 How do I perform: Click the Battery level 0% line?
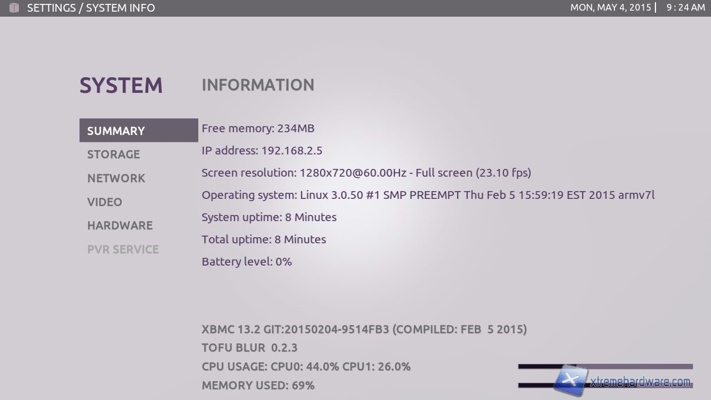[247, 262]
